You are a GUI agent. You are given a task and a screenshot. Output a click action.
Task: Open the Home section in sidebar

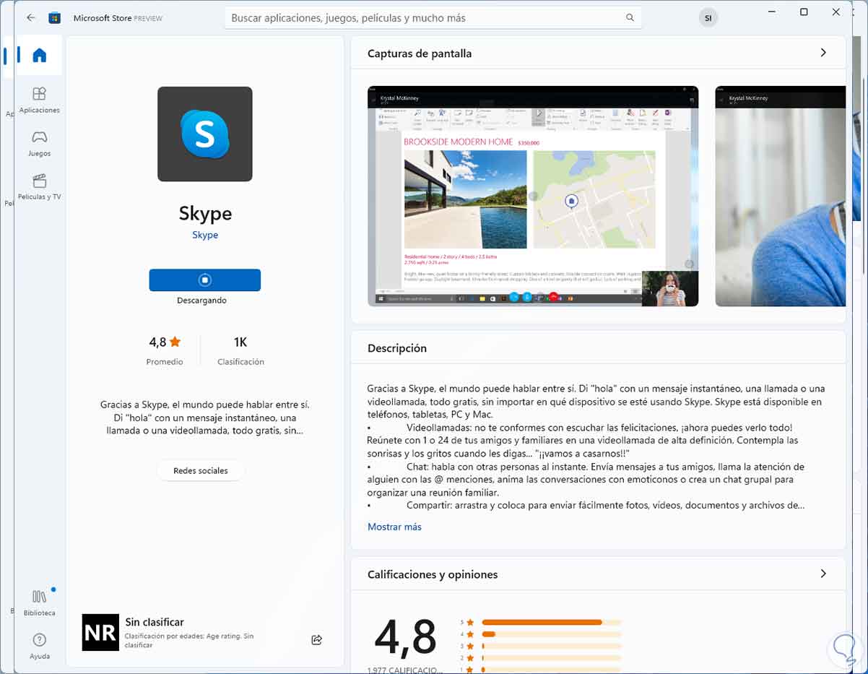click(x=40, y=56)
